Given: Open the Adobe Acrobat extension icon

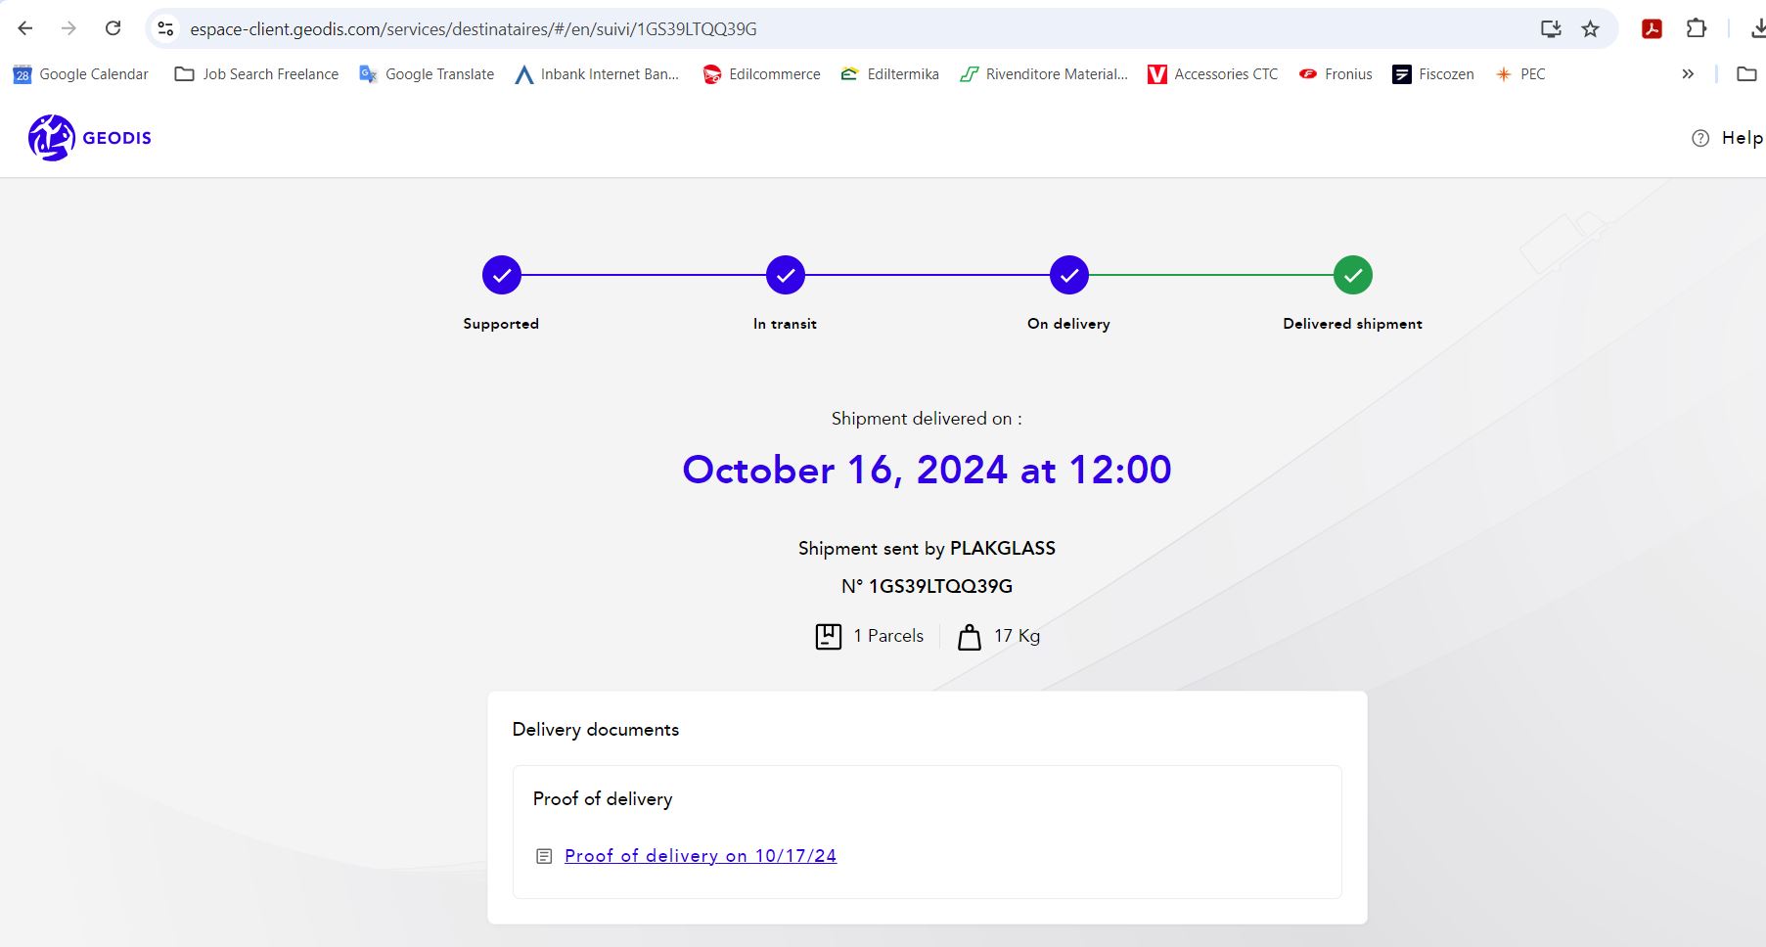Looking at the screenshot, I should pyautogui.click(x=1652, y=28).
